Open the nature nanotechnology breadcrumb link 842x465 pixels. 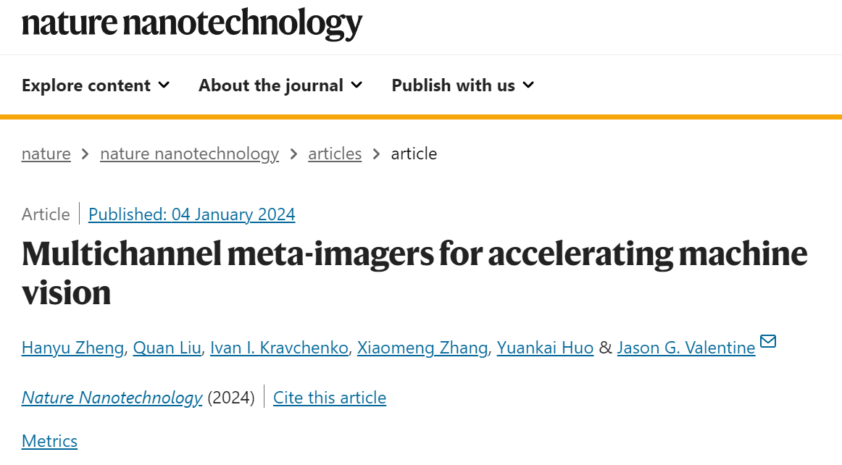tap(190, 154)
